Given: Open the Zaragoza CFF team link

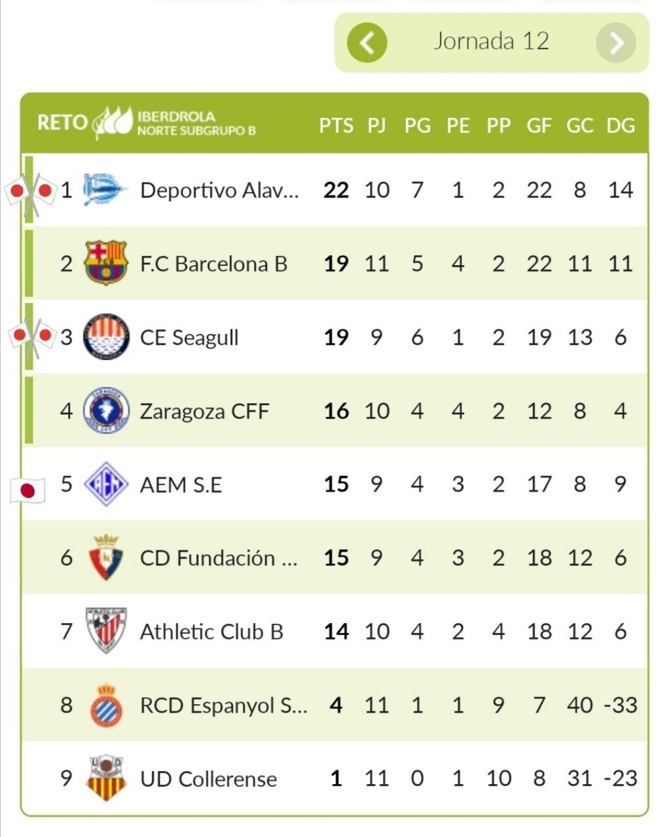Looking at the screenshot, I should (x=204, y=411).
